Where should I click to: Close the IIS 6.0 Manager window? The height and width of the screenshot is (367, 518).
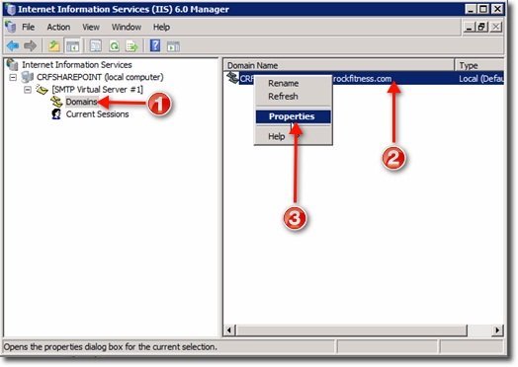point(497,9)
